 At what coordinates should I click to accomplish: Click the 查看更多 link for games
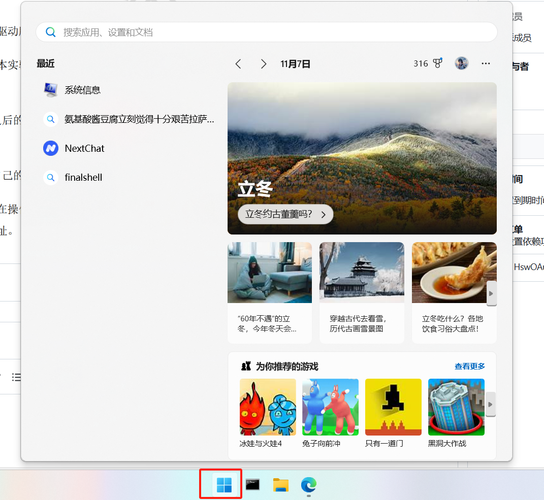[x=469, y=366]
